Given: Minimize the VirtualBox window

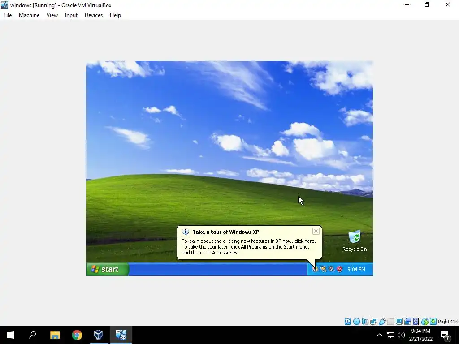Looking at the screenshot, I should (x=407, y=4).
